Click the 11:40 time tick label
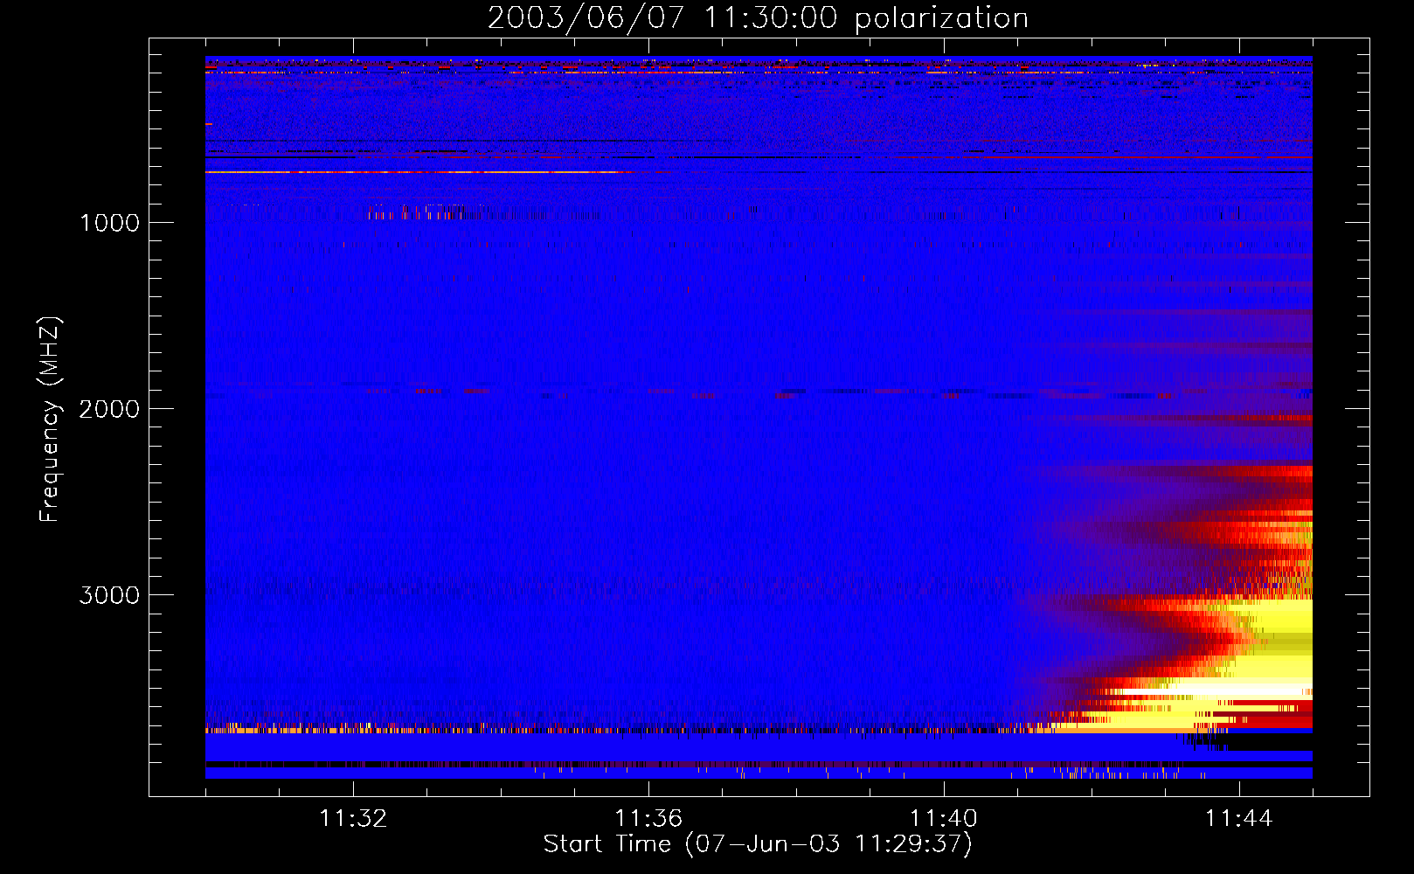 coord(944,819)
